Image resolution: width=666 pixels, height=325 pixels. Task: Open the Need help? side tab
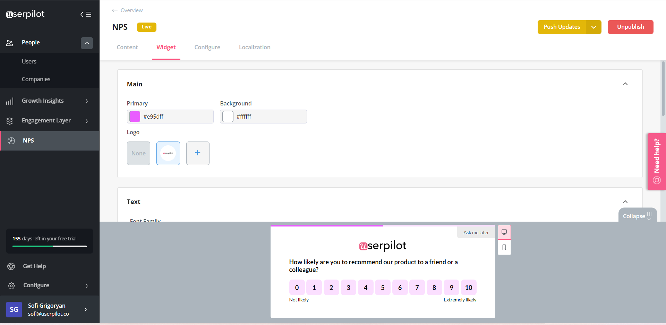coord(657,162)
